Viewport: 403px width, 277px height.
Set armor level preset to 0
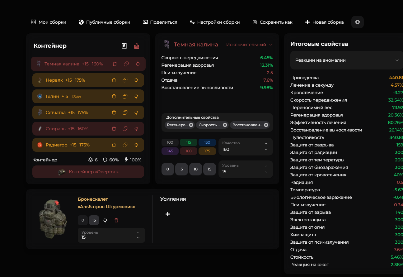82,220
